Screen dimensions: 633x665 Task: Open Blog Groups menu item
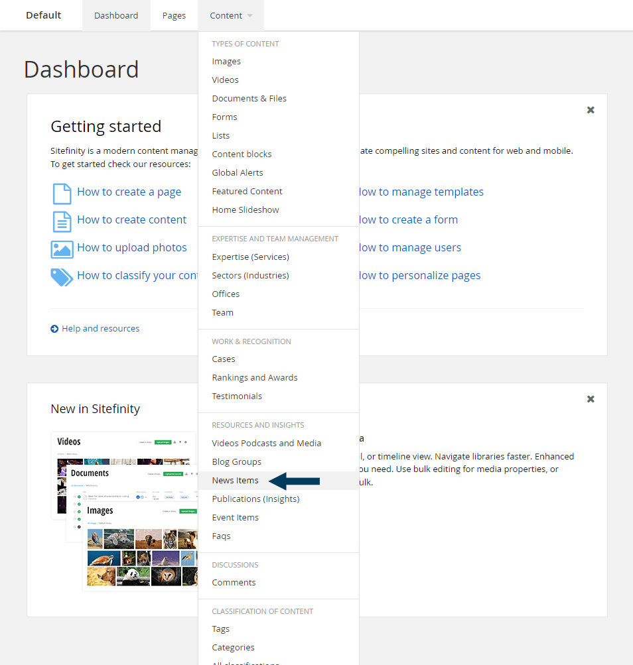236,462
